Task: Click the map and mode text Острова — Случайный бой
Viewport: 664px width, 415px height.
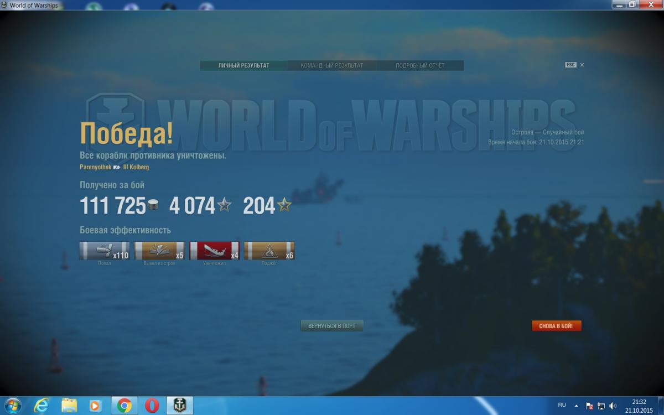Action: pos(548,132)
